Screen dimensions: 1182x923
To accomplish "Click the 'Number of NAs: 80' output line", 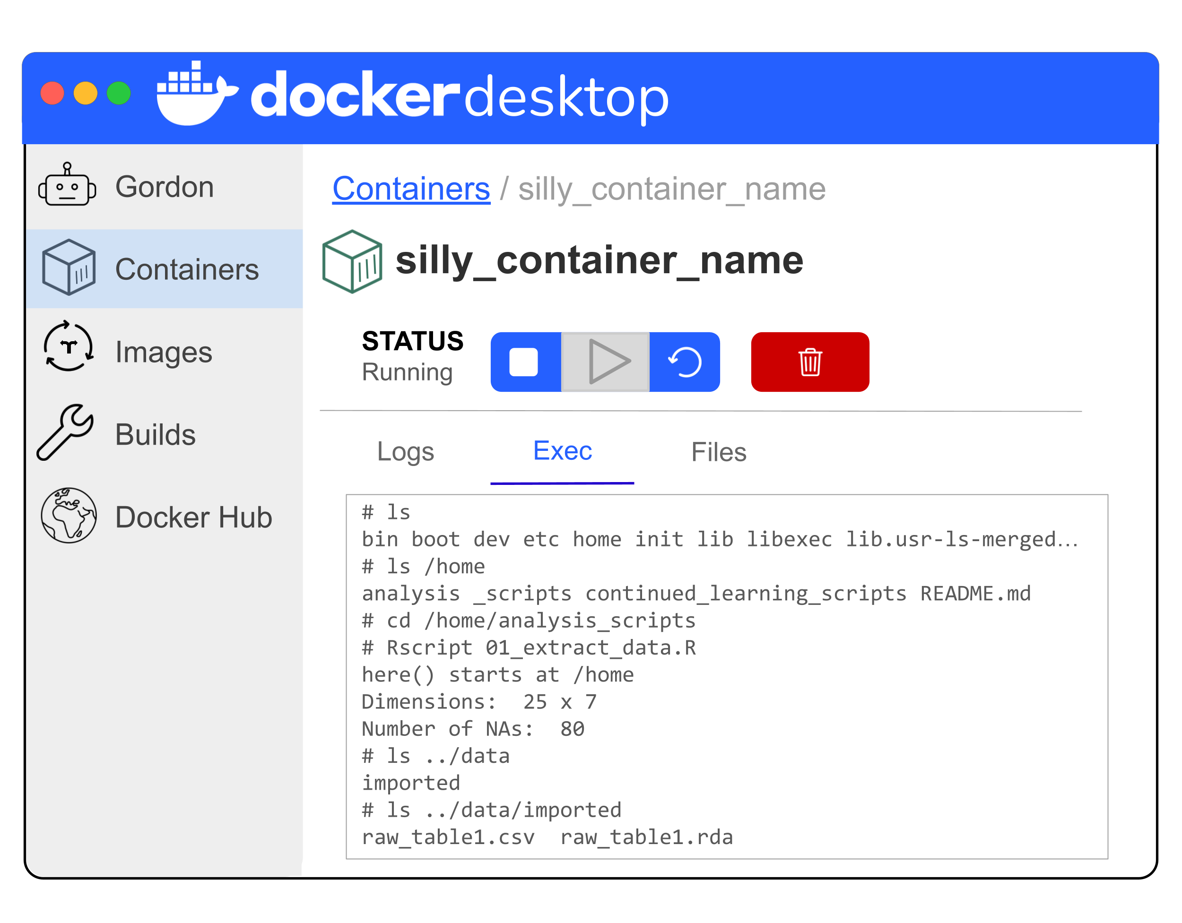I will (473, 729).
